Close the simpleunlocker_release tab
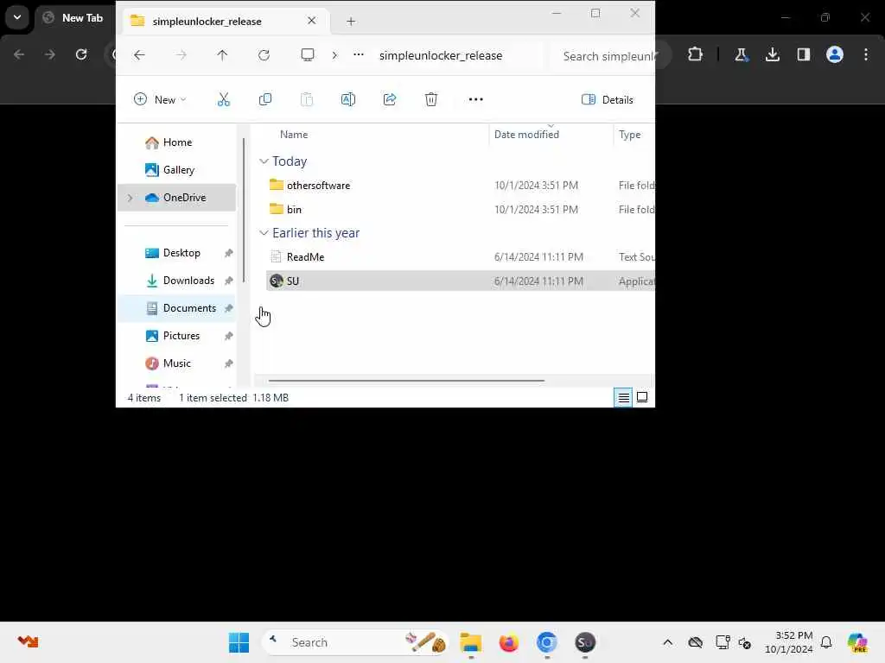 coord(311,21)
